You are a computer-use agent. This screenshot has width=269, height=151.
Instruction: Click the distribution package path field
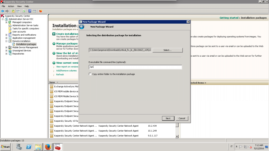120,50
